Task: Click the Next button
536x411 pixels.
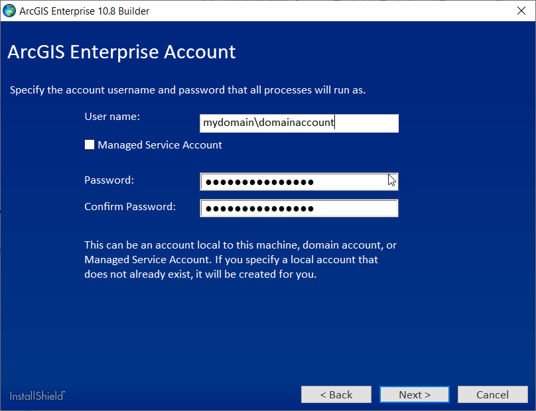Action: click(x=414, y=394)
